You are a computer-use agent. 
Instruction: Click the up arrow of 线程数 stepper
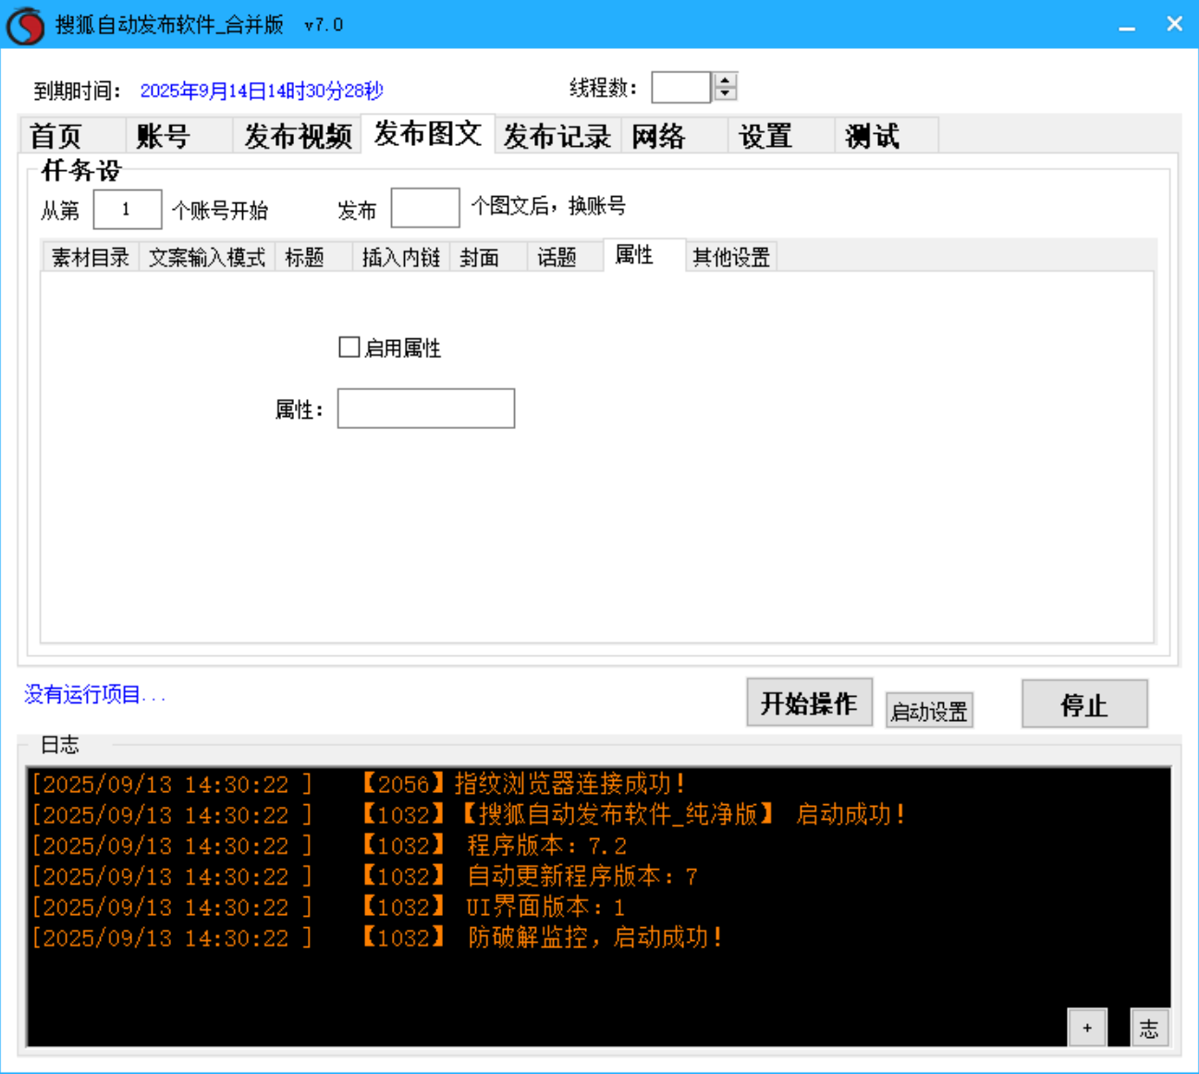[x=725, y=79]
